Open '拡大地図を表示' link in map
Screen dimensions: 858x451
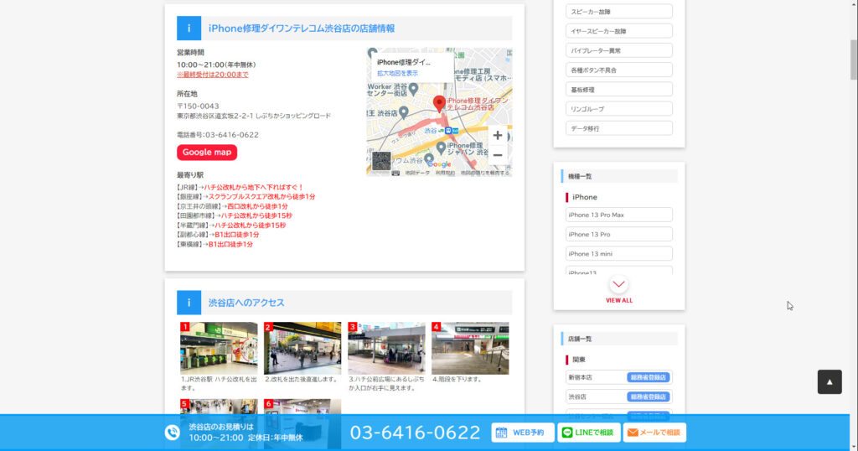click(x=397, y=73)
